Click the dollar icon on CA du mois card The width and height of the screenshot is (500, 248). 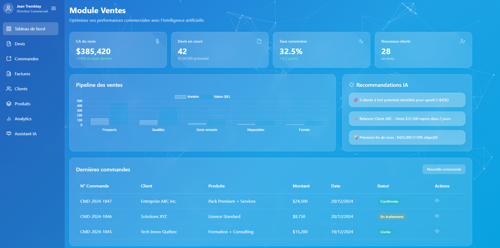(x=157, y=41)
